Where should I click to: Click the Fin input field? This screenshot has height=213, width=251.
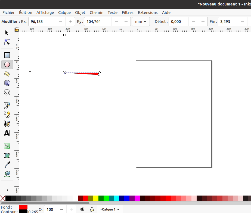pos(228,22)
